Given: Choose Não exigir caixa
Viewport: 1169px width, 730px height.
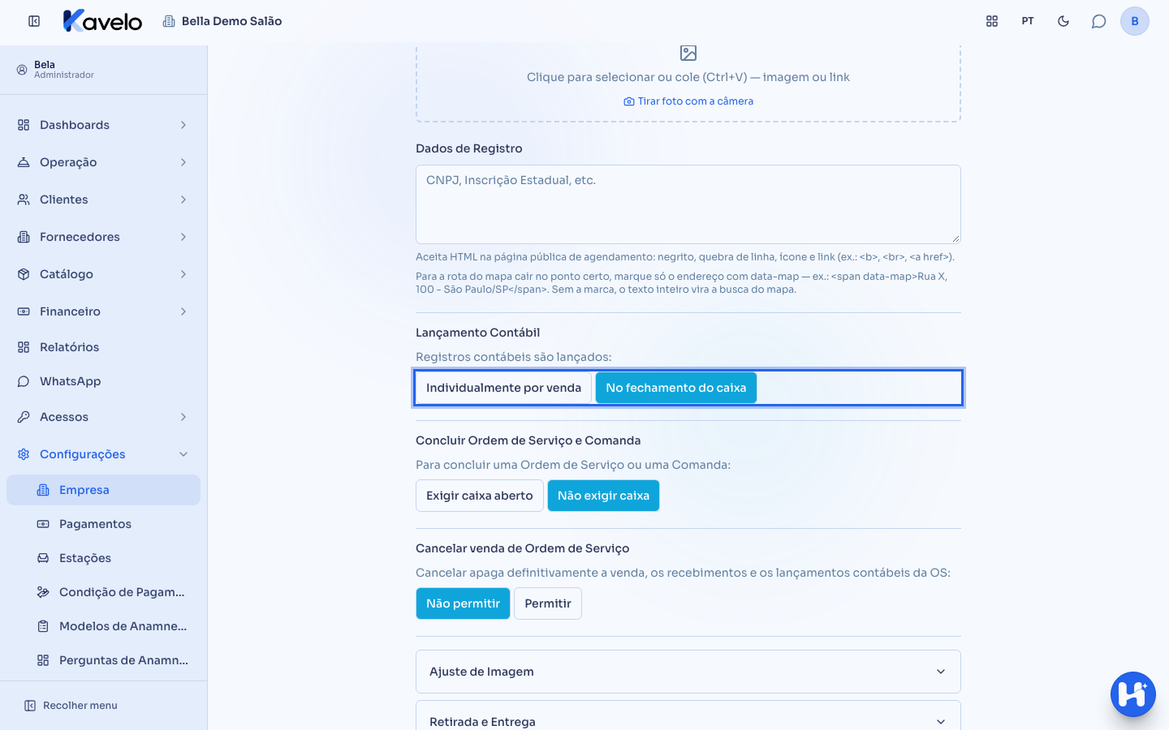Looking at the screenshot, I should pyautogui.click(x=603, y=496).
